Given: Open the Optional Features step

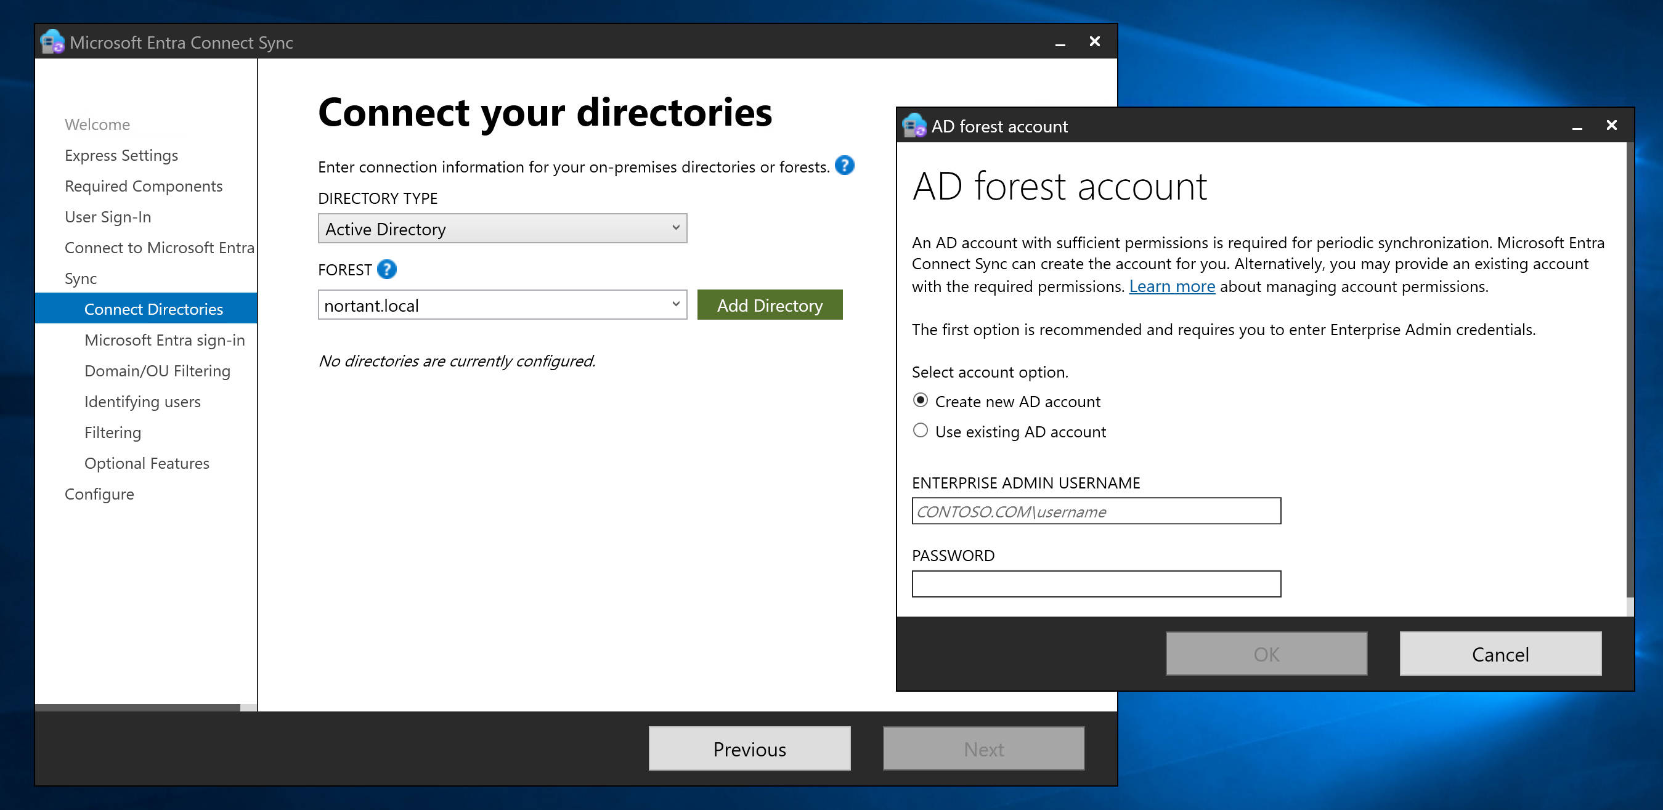Looking at the screenshot, I should (x=147, y=463).
